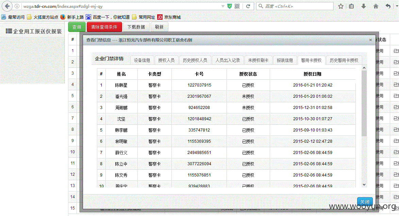Switch to 历史授权人员 tab

pos(195,60)
